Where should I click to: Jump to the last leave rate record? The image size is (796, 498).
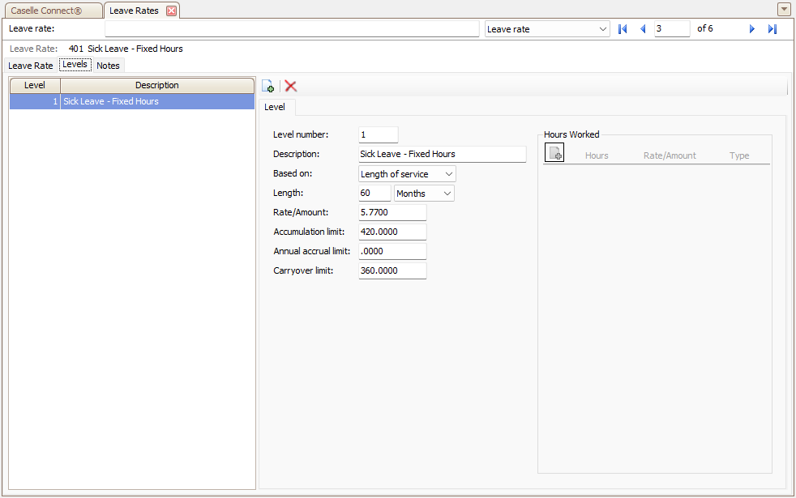[772, 29]
